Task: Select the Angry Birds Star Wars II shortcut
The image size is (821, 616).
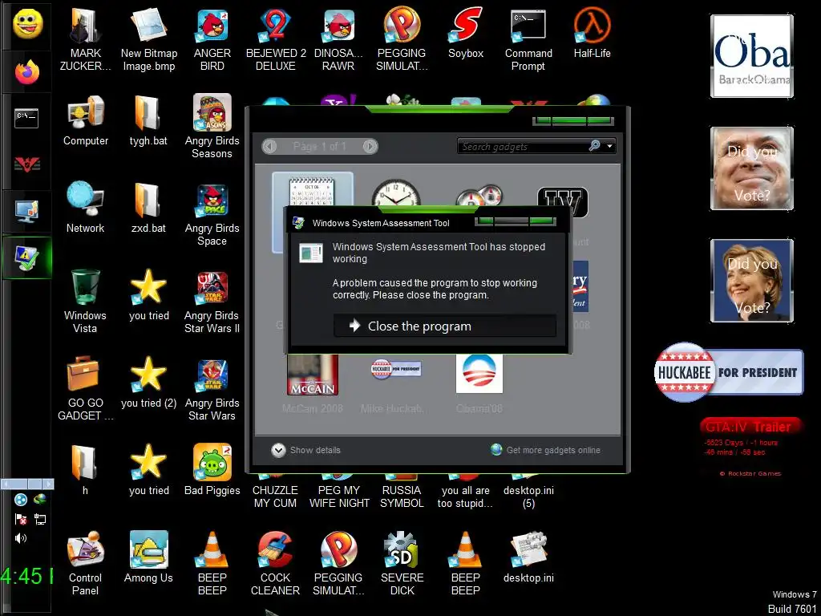Action: pos(212,302)
